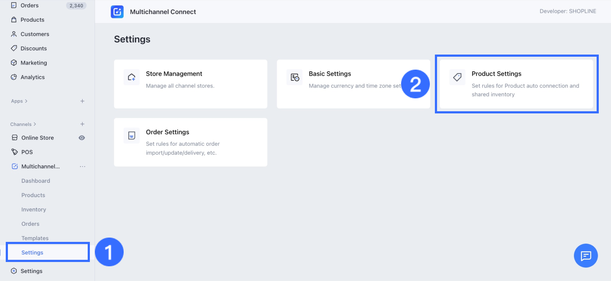Add a sales channel with plus icon

coord(82,124)
